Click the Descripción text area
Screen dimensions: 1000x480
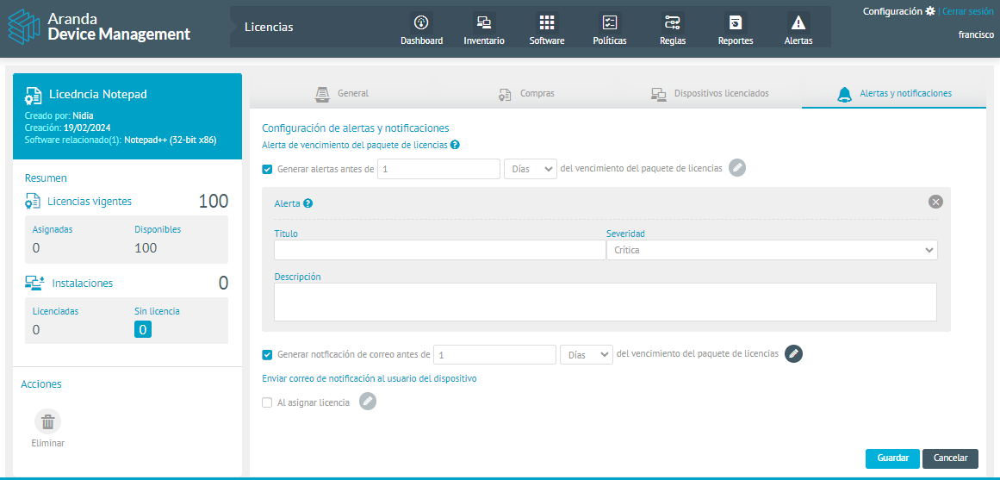point(606,302)
